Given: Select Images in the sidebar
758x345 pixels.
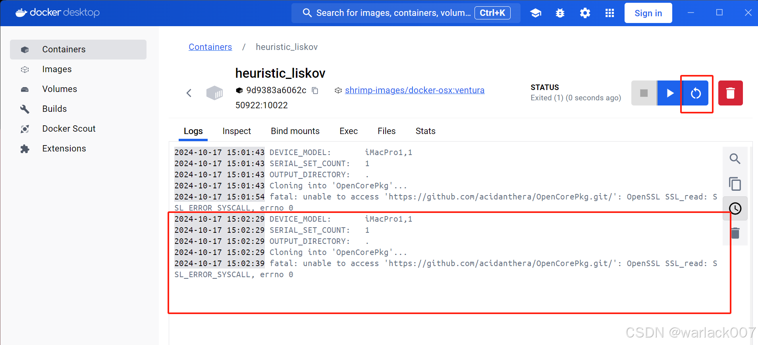Looking at the screenshot, I should [x=78, y=69].
